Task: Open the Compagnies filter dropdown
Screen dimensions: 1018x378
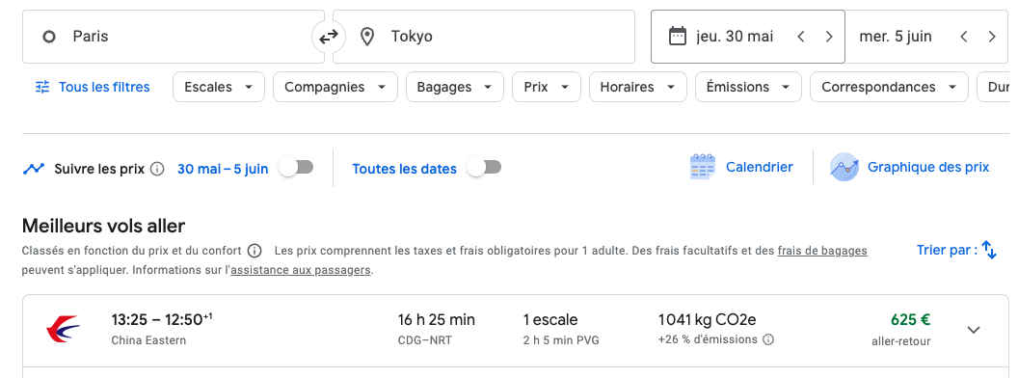Action: point(335,87)
